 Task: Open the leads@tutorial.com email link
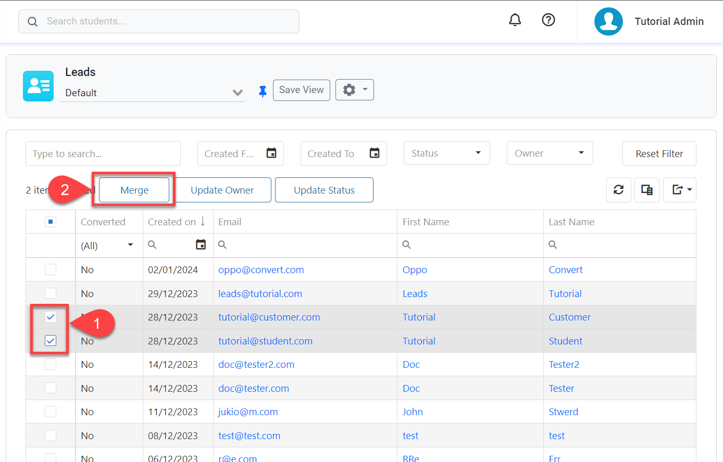[x=260, y=293]
